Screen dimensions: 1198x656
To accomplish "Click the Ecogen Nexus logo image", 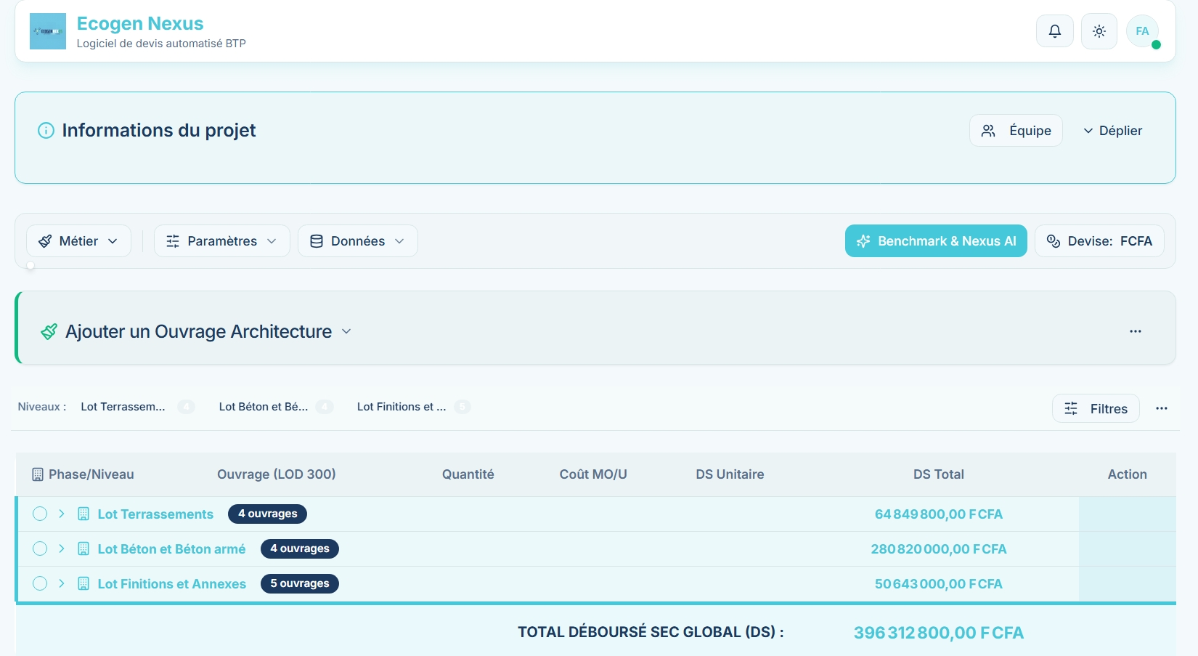I will 48,31.
